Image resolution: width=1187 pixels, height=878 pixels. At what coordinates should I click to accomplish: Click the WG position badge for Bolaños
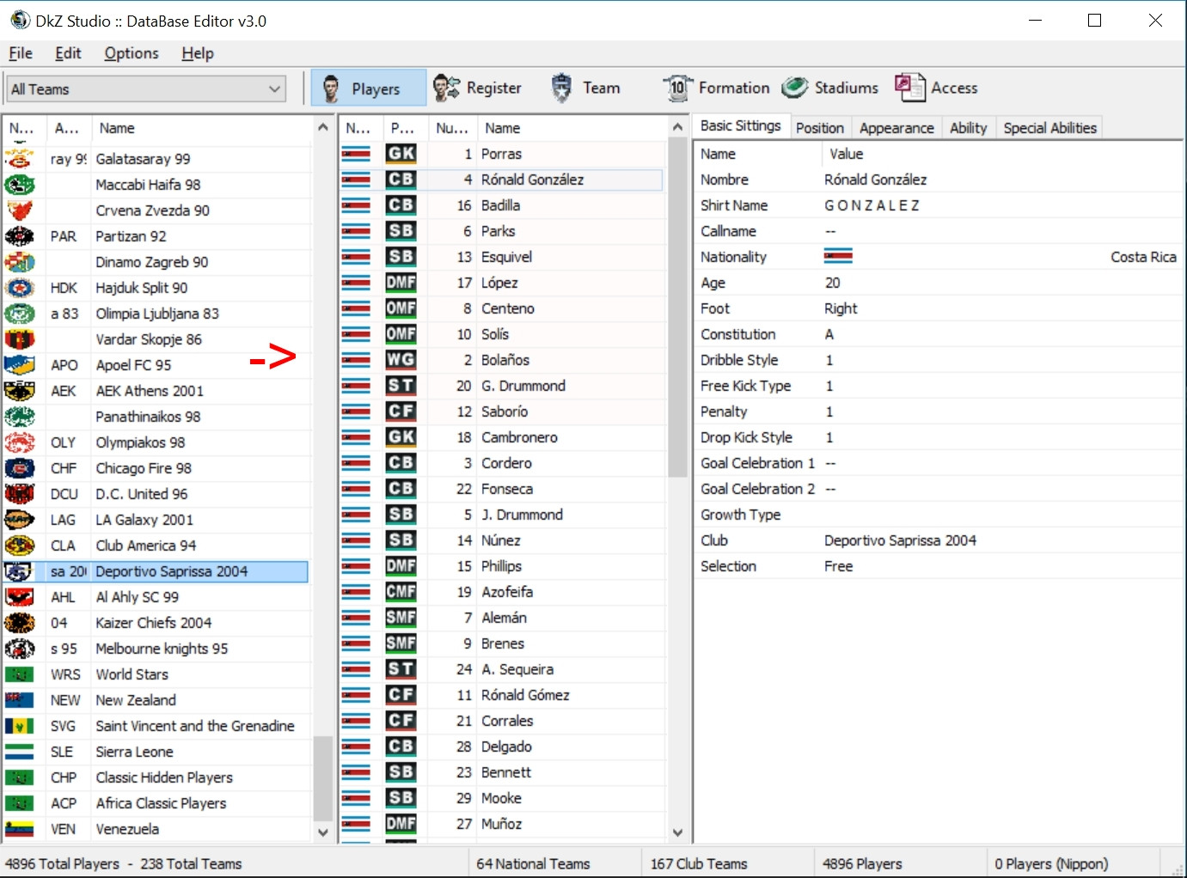pos(401,360)
